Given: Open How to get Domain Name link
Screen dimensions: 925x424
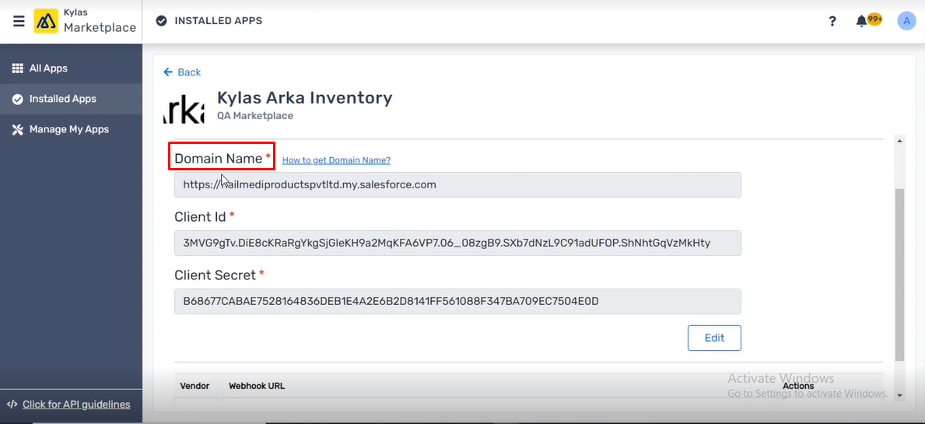Looking at the screenshot, I should [336, 160].
